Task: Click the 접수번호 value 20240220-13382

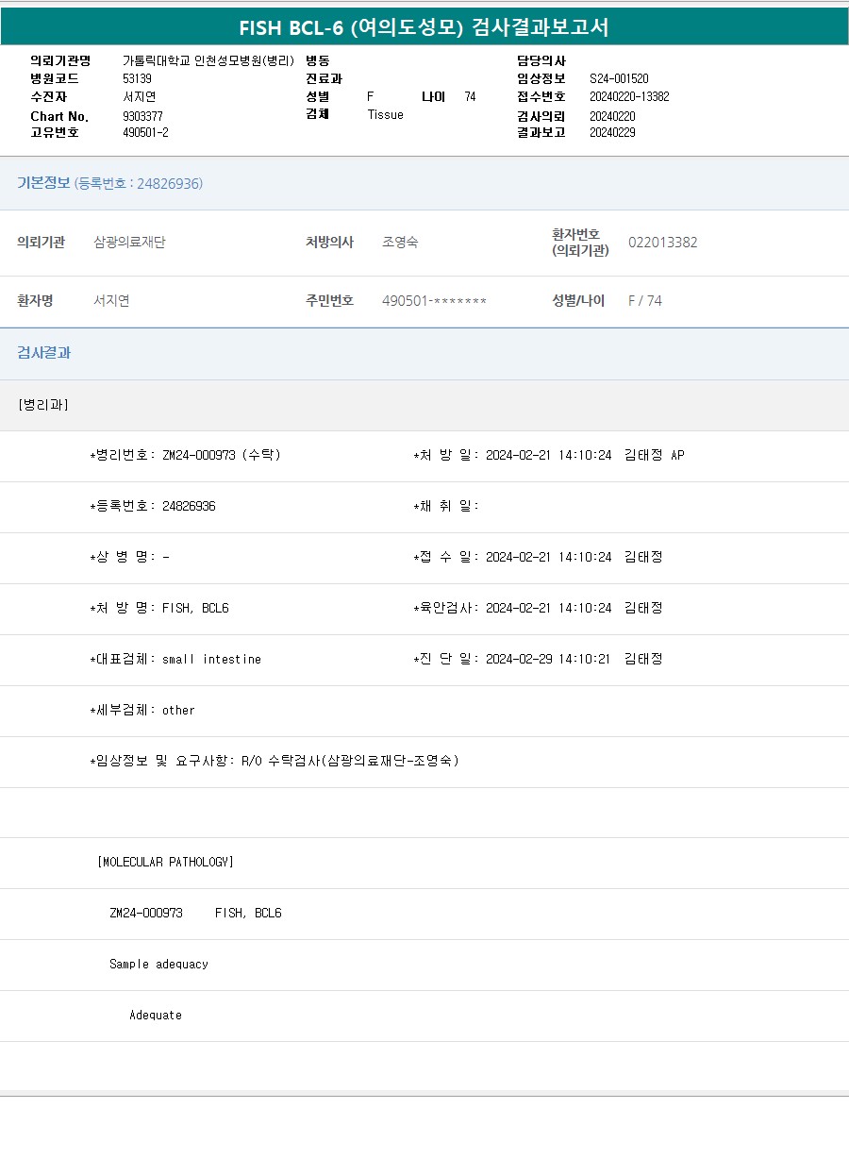Action: (628, 97)
